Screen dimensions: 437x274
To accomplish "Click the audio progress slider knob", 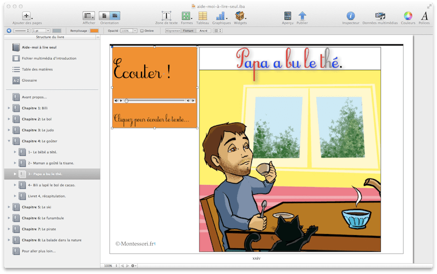I will [127, 101].
